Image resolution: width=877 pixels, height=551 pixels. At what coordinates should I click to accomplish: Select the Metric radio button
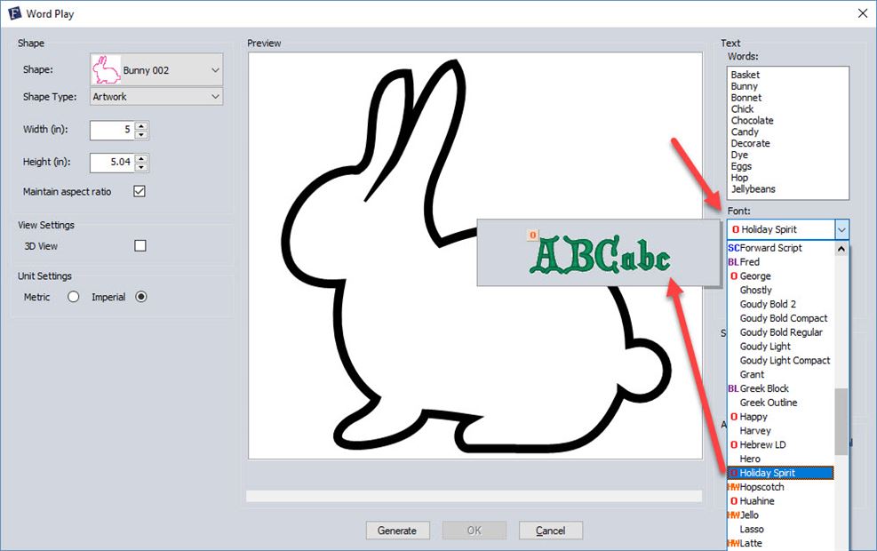point(73,297)
